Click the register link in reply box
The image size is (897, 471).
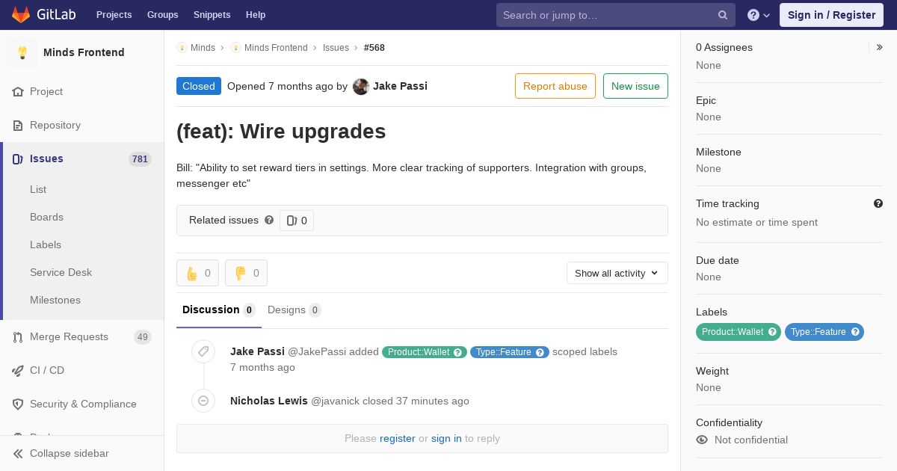click(398, 439)
